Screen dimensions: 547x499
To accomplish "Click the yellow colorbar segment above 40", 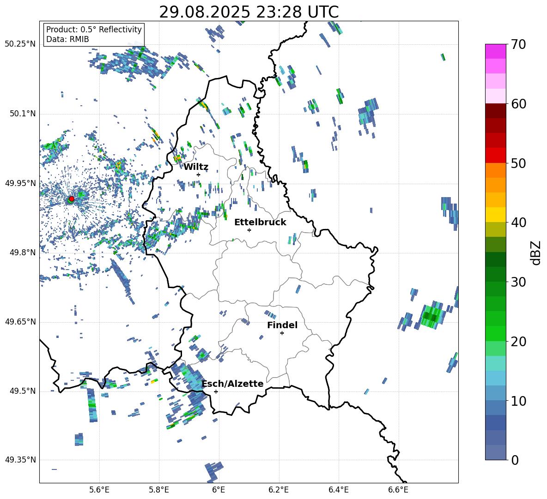I will coord(495,215).
